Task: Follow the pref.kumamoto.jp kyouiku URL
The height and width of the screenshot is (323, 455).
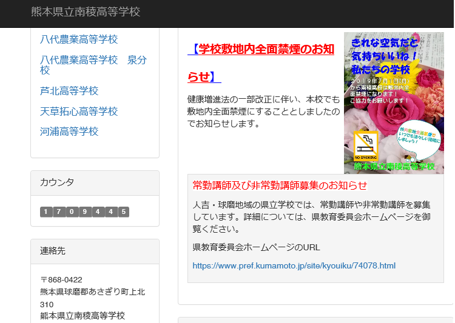Action: click(294, 265)
